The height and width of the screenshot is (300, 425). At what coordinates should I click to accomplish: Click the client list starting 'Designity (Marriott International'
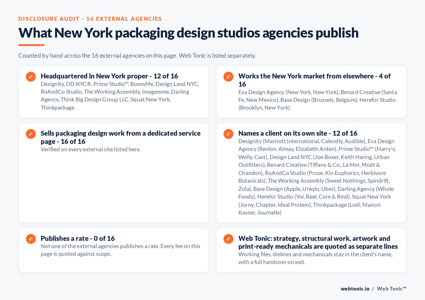point(317,177)
